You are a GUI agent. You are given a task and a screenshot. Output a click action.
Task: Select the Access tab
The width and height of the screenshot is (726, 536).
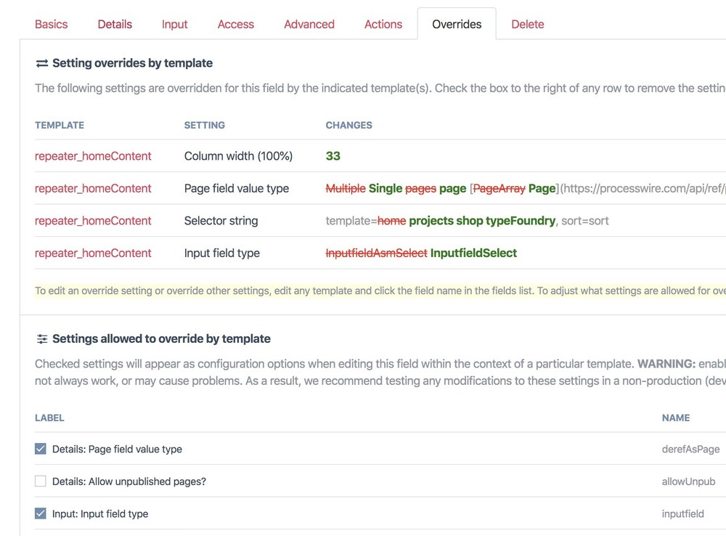tap(236, 24)
